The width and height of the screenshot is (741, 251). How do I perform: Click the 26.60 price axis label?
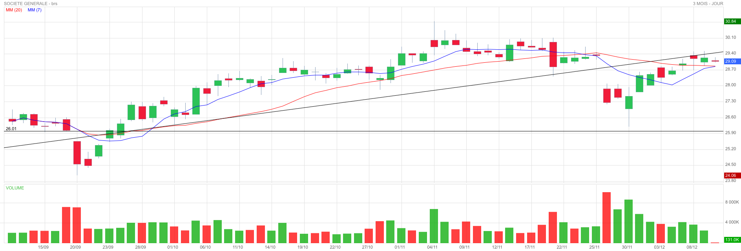730,117
